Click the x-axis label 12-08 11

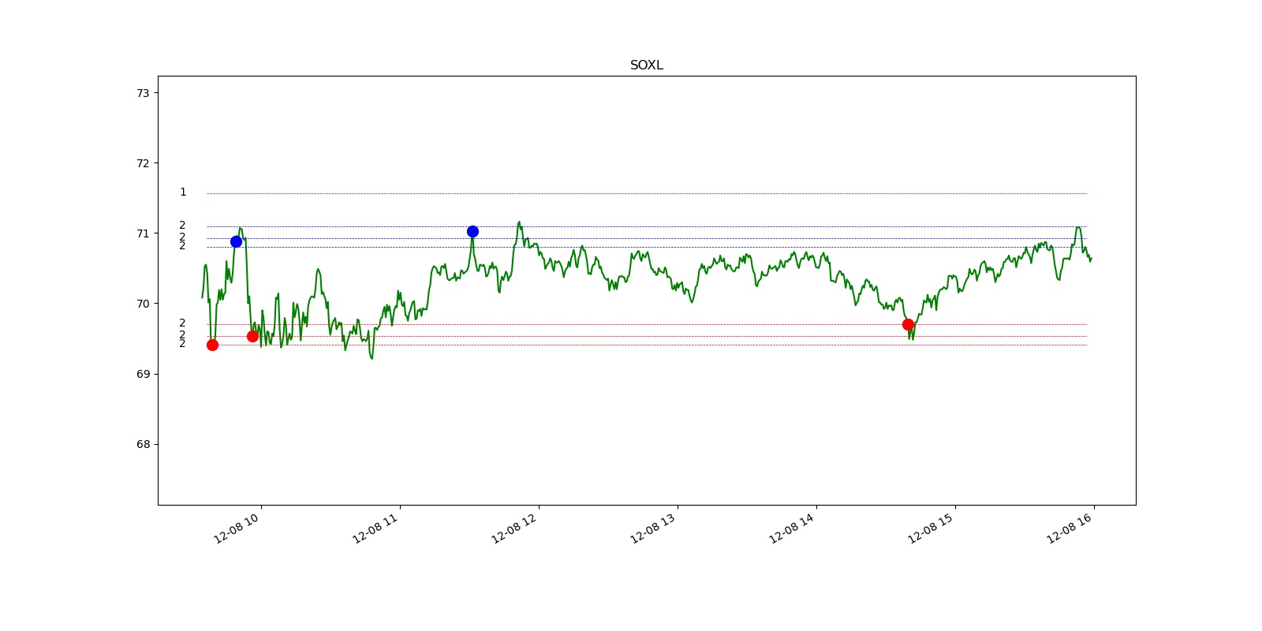[375, 528]
